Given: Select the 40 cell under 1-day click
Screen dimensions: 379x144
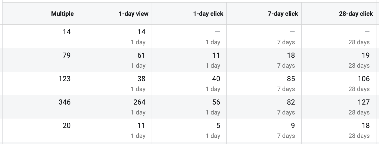Looking at the screenshot, I should pyautogui.click(x=216, y=79).
